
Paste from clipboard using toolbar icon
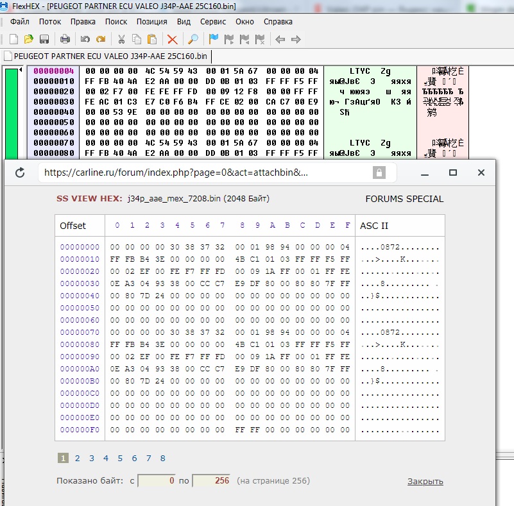coord(152,39)
